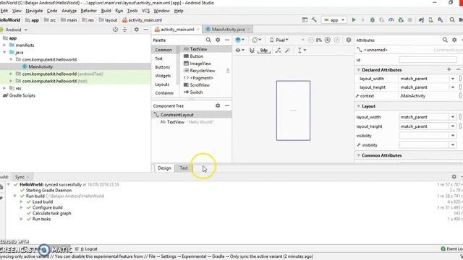Click the phone design preview canvas
Image resolution: width=463 pixels, height=260 pixels.
293,110
